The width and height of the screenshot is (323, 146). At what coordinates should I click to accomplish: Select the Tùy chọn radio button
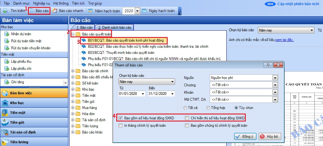coord(236,108)
